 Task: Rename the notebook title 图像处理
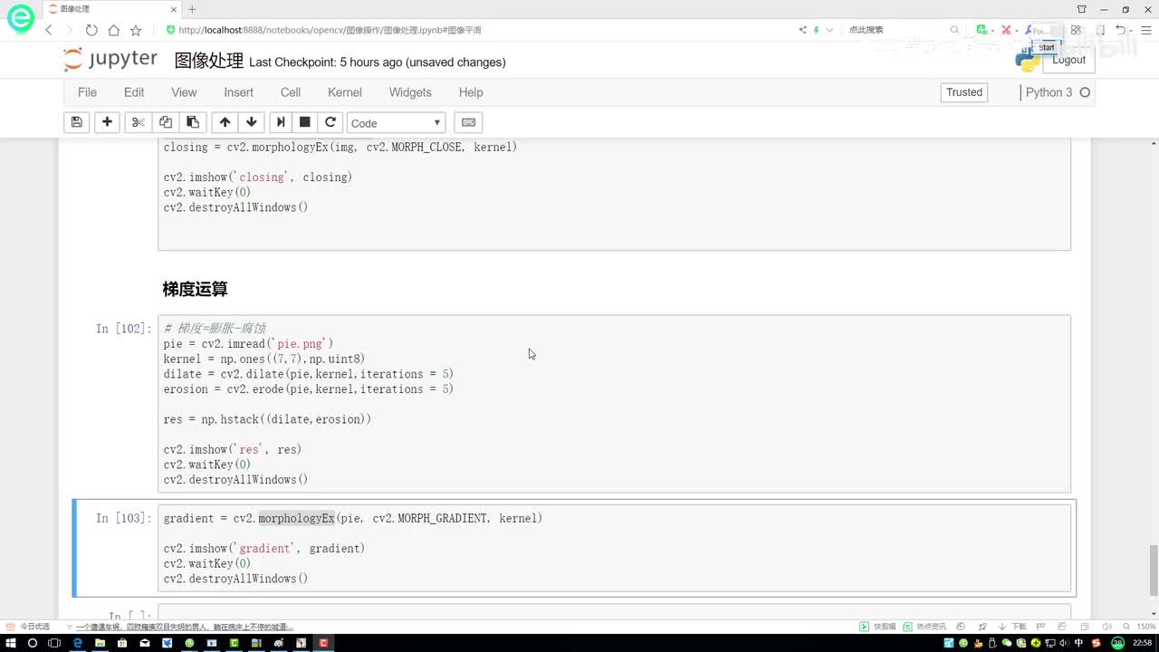209,61
